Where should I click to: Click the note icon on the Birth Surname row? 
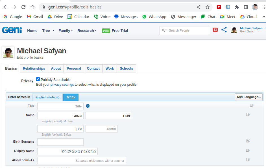248,141
